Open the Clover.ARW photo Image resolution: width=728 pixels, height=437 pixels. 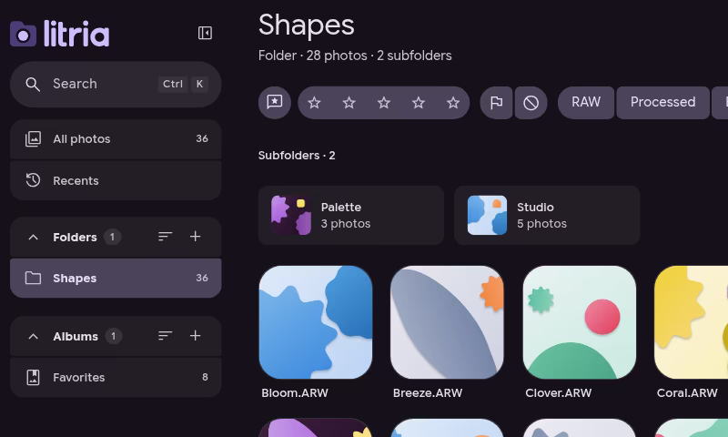(580, 322)
